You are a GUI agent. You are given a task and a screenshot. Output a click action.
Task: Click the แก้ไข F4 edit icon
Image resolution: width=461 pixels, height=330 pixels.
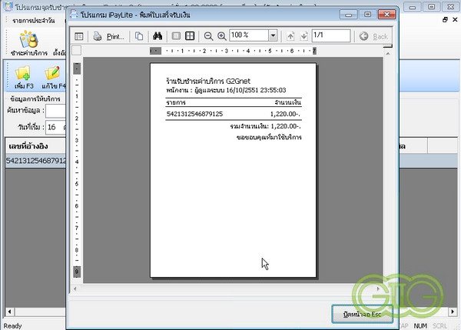pos(53,77)
